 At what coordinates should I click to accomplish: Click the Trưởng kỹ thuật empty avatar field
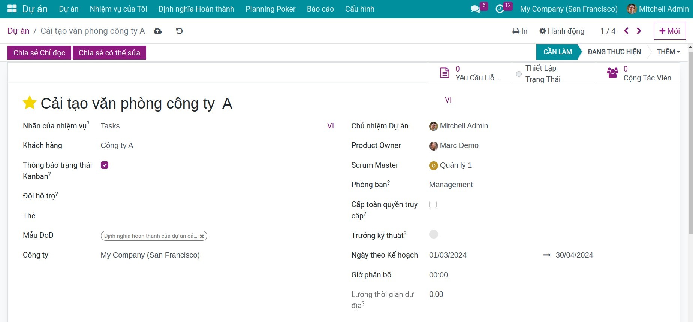coord(434,234)
